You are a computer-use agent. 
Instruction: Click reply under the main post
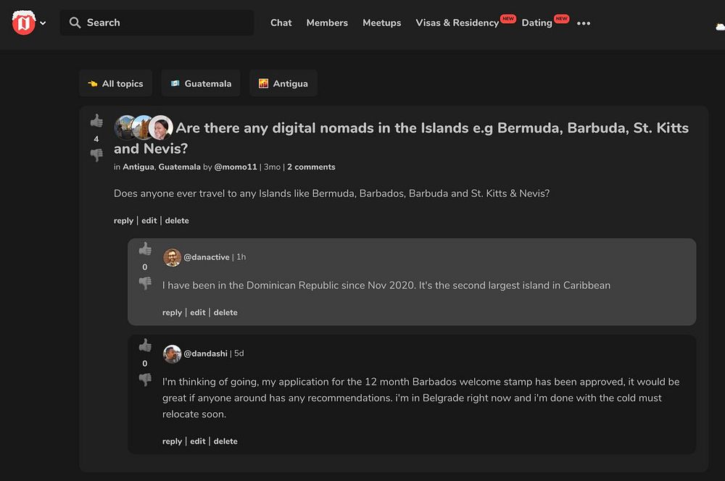pos(123,220)
